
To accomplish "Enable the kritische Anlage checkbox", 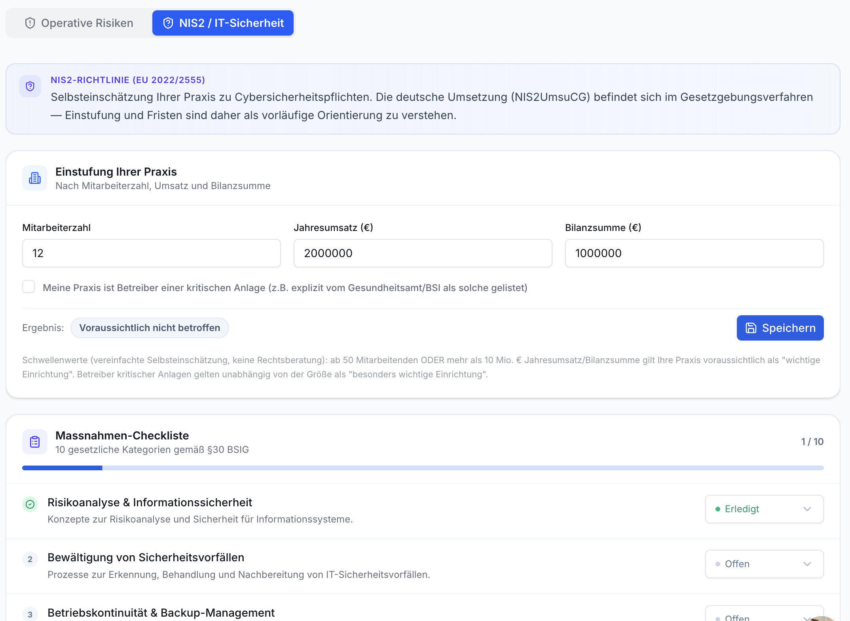I will click(28, 287).
